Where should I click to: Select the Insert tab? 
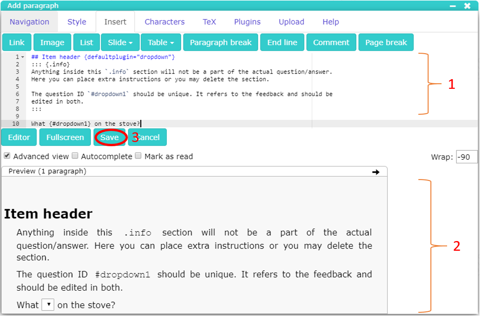coord(115,22)
